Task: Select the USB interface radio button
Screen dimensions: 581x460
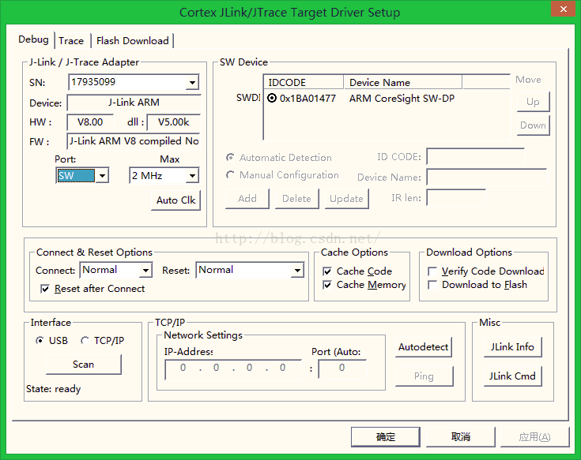Action: (40, 340)
